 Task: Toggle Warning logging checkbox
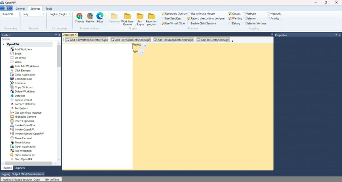coord(230,19)
